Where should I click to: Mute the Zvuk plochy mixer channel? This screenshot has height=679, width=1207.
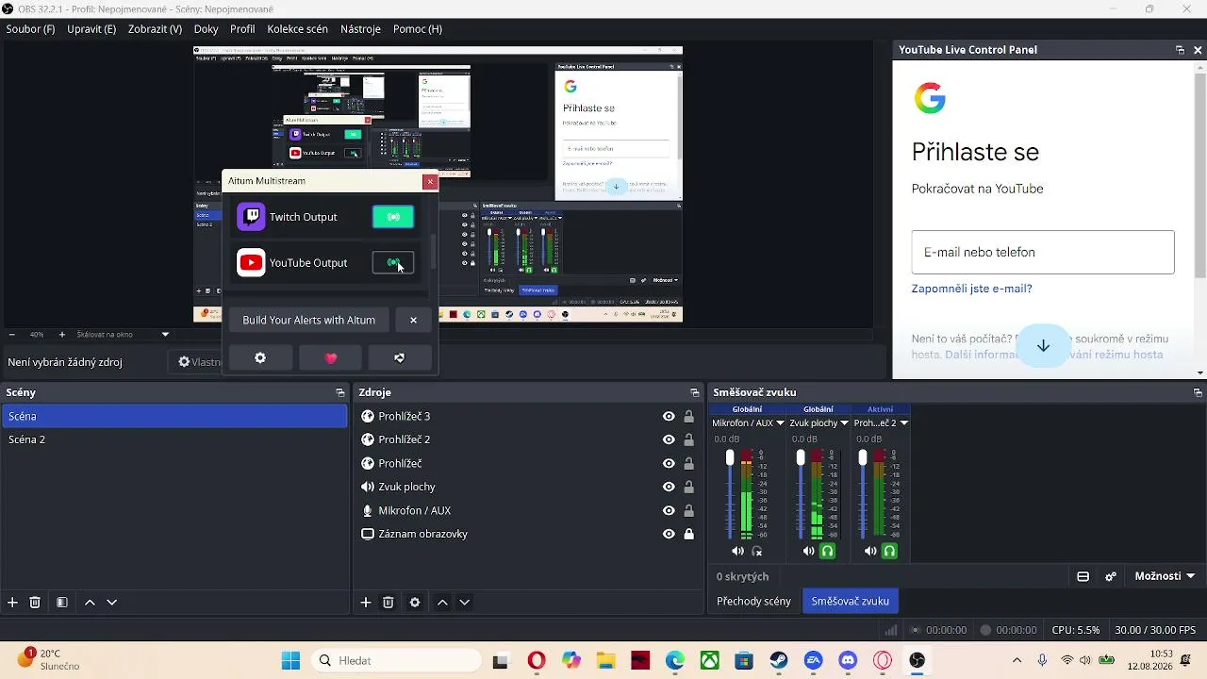click(x=808, y=551)
